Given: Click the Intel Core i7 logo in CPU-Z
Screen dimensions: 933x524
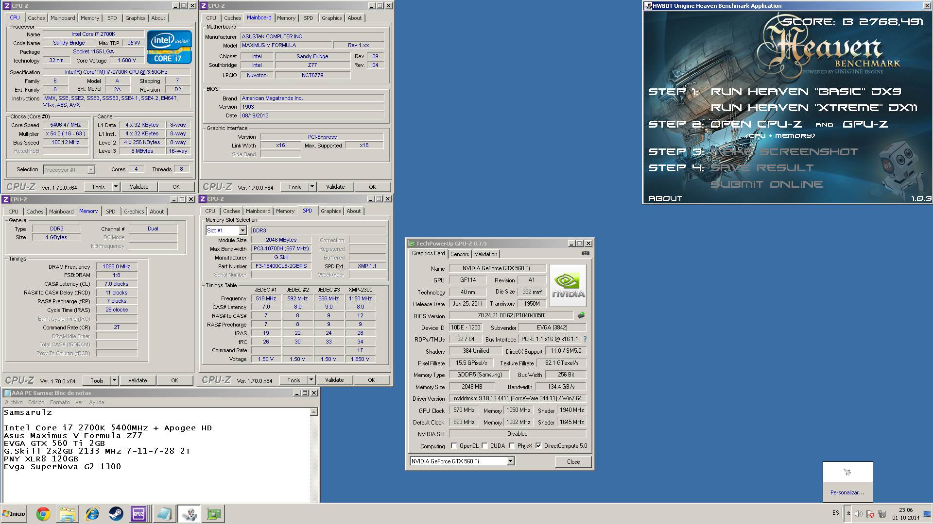Looking at the screenshot, I should [169, 47].
